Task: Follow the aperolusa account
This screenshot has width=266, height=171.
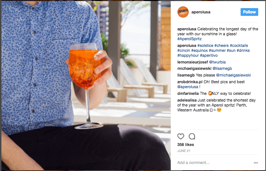Action: 249,12
